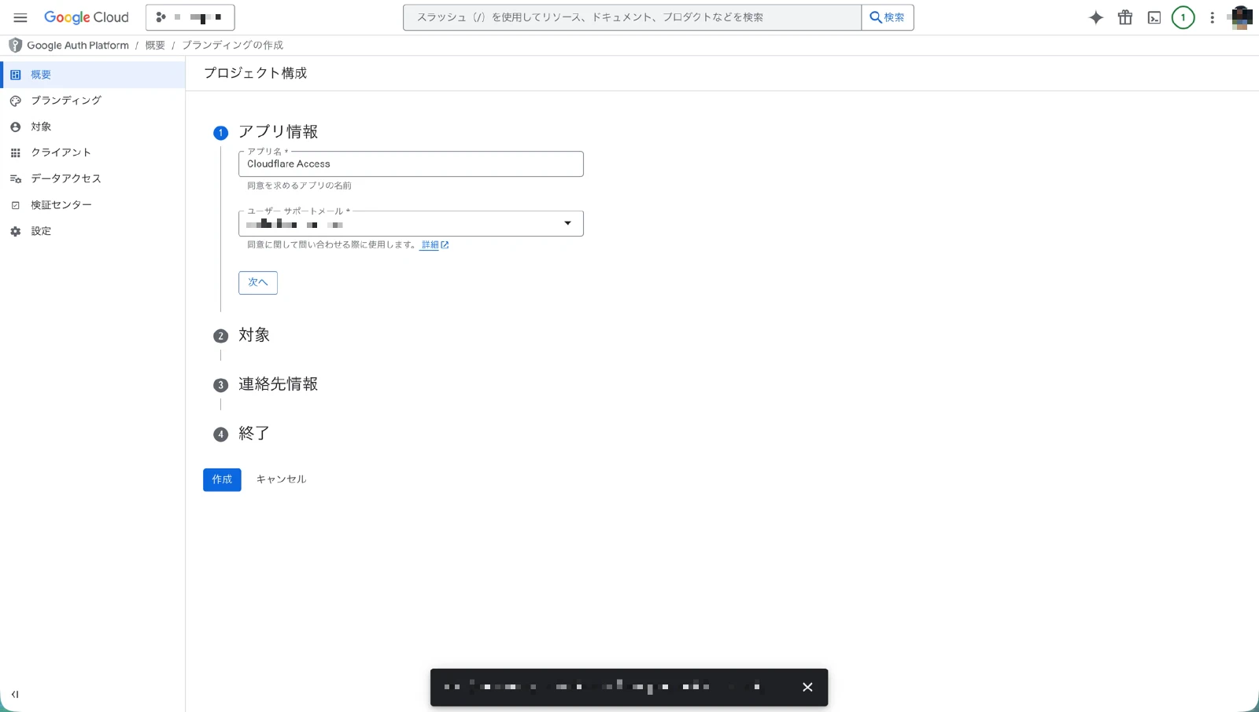Cancel setup with the キャンセル option
The width and height of the screenshot is (1259, 712).
pos(280,479)
